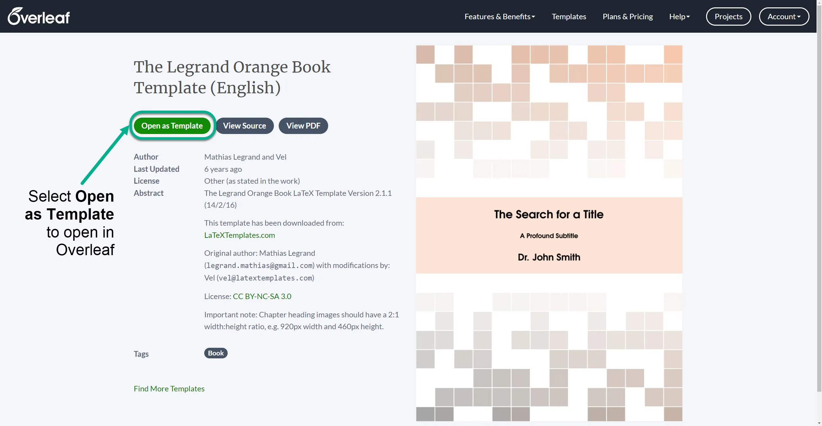
Task: Expand the Account dropdown
Action: point(784,16)
